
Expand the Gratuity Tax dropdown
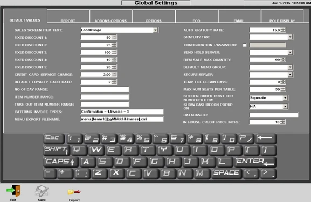(290, 37)
